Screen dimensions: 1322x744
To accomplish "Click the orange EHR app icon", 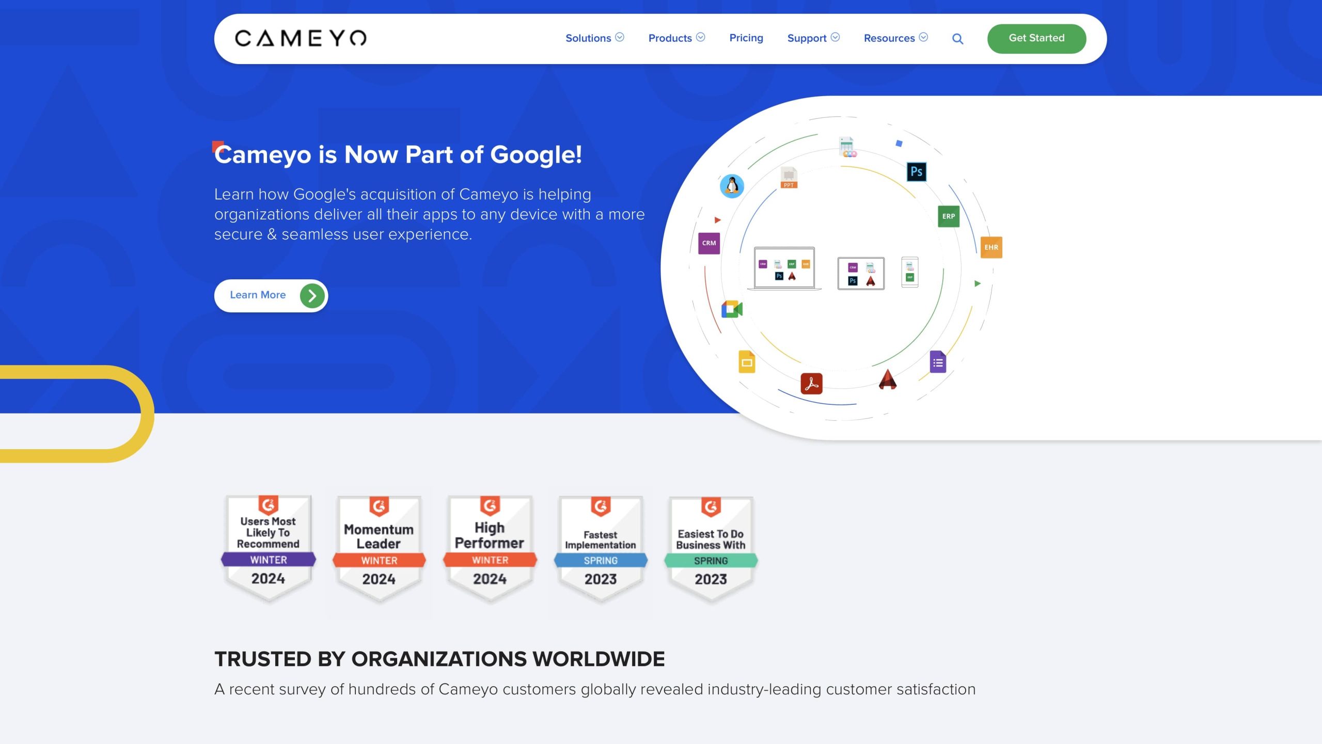I will pos(990,247).
